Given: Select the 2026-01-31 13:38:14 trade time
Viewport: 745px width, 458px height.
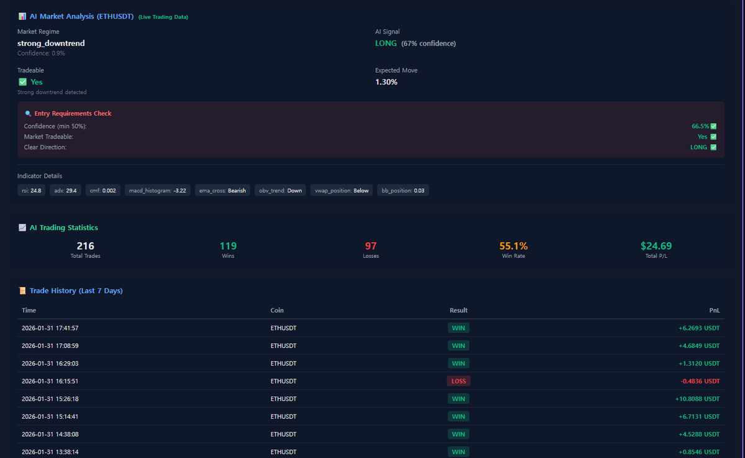Looking at the screenshot, I should 50,452.
